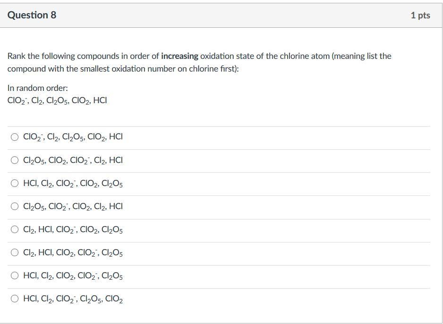Pick the answer starting with Cl2, HCl, ClO2⁻
The height and width of the screenshot is (324, 443).
14,230
